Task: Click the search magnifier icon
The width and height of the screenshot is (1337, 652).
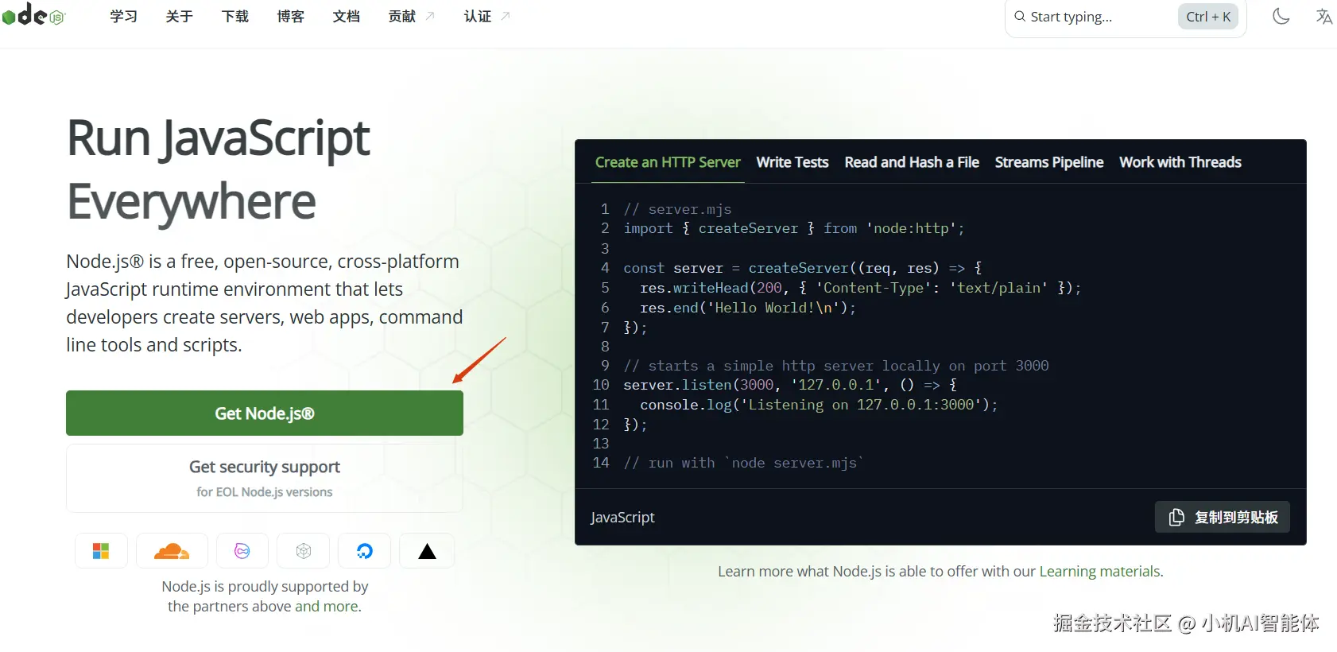Action: [x=1019, y=16]
